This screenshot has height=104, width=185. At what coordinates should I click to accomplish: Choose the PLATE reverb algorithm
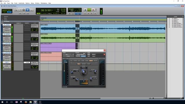pyautogui.click(x=79, y=61)
